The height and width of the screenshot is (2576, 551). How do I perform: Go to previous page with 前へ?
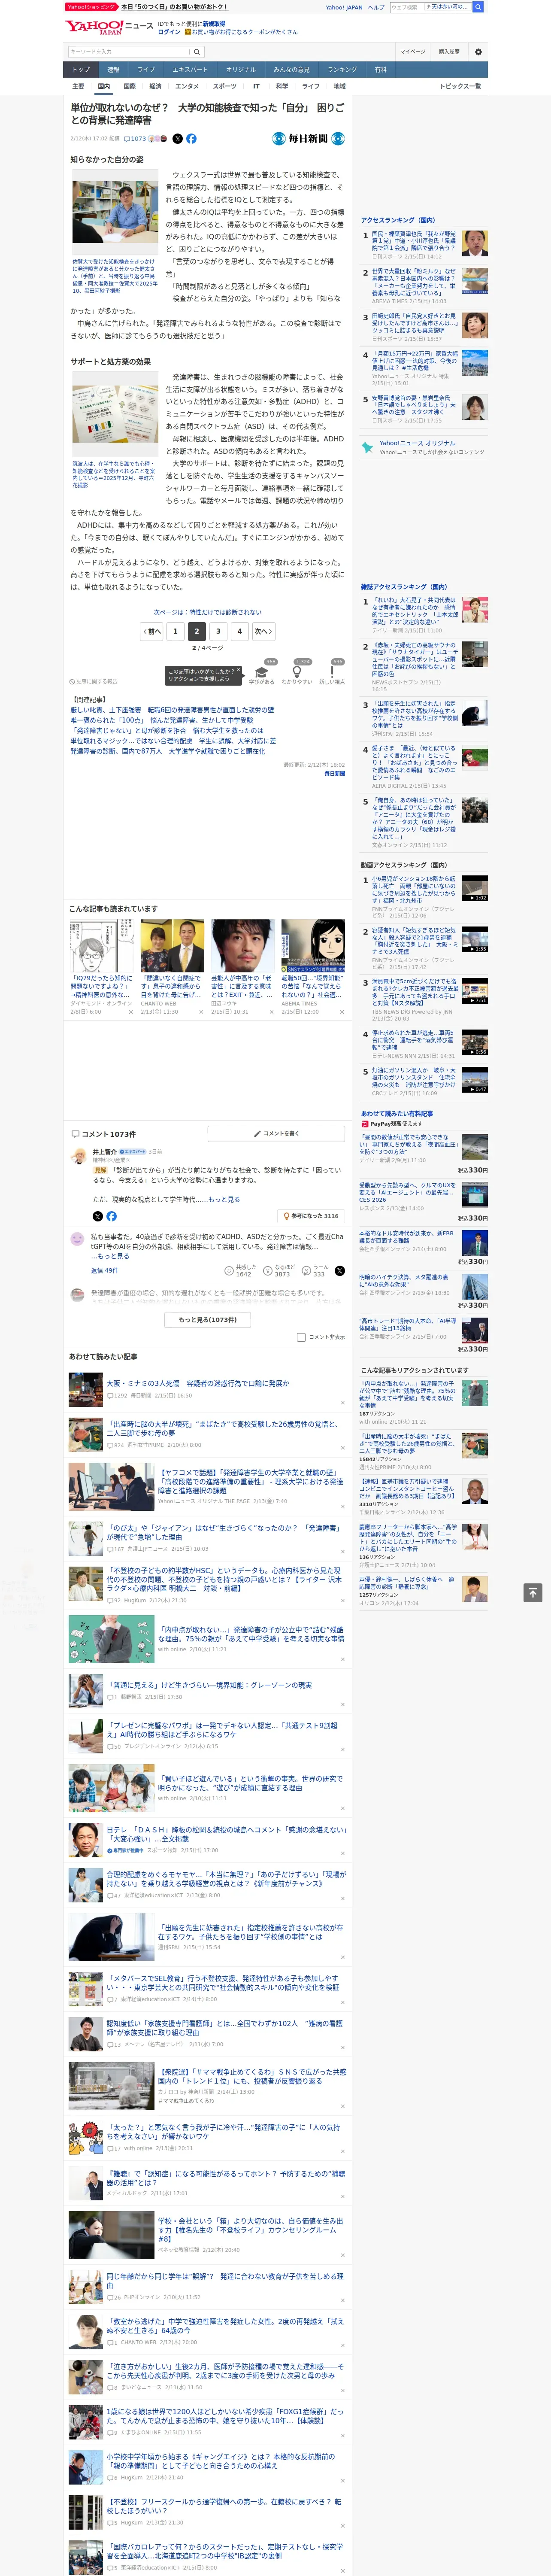point(151,631)
